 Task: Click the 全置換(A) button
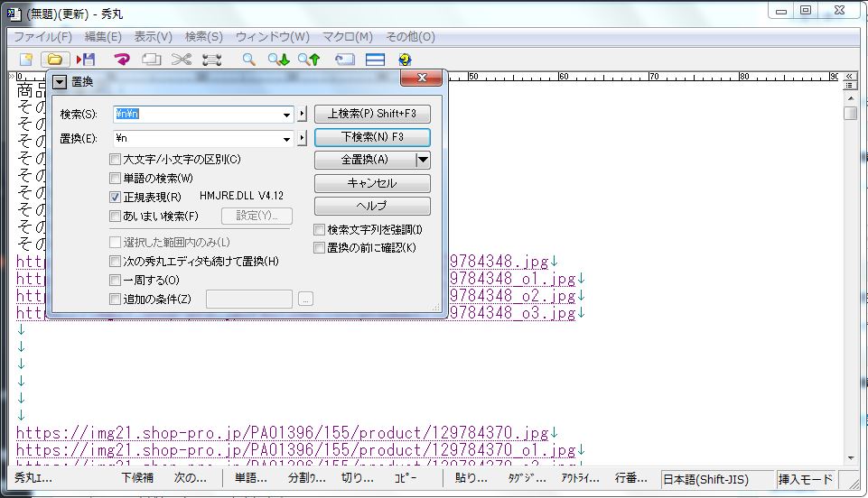click(365, 160)
